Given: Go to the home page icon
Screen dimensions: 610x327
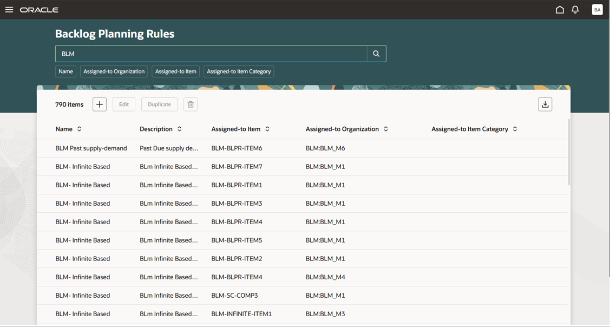Looking at the screenshot, I should click(560, 9).
